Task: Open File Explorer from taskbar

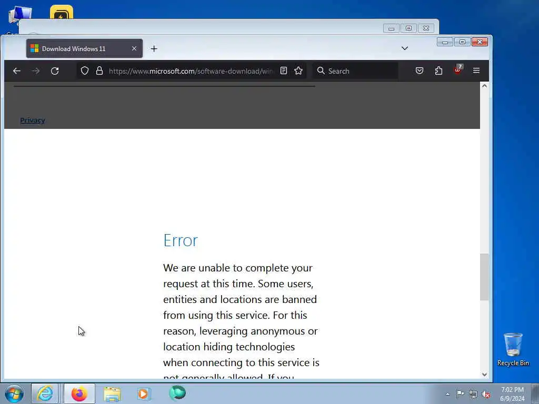Action: [112, 393]
